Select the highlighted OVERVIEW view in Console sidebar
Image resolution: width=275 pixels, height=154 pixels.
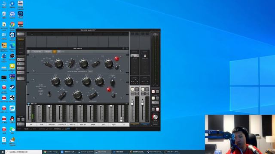point(21,40)
